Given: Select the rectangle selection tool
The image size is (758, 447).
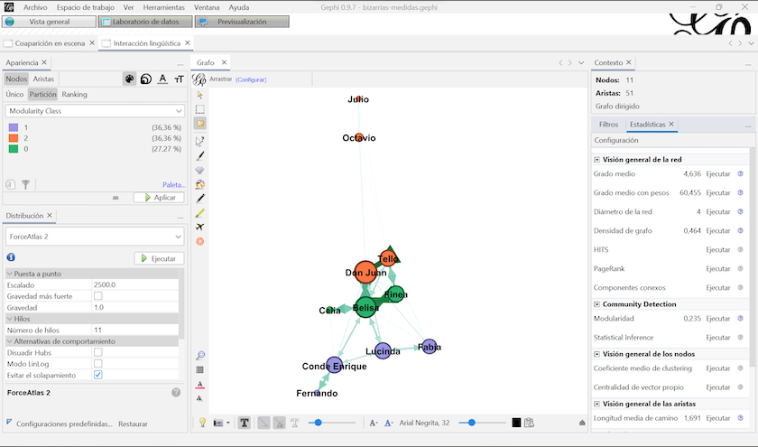Looking at the screenshot, I should coord(200,109).
